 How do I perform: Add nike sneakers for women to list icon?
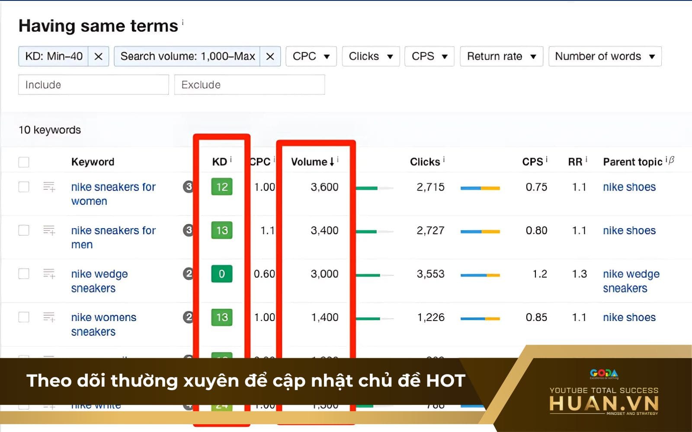coord(49,187)
